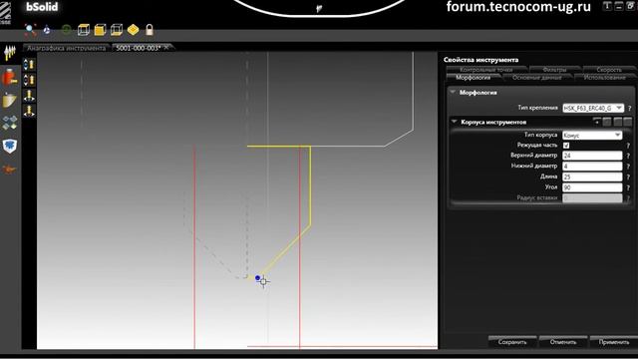
Task: Click third small button in Корпуса инструментов header
Action: [x=618, y=122]
